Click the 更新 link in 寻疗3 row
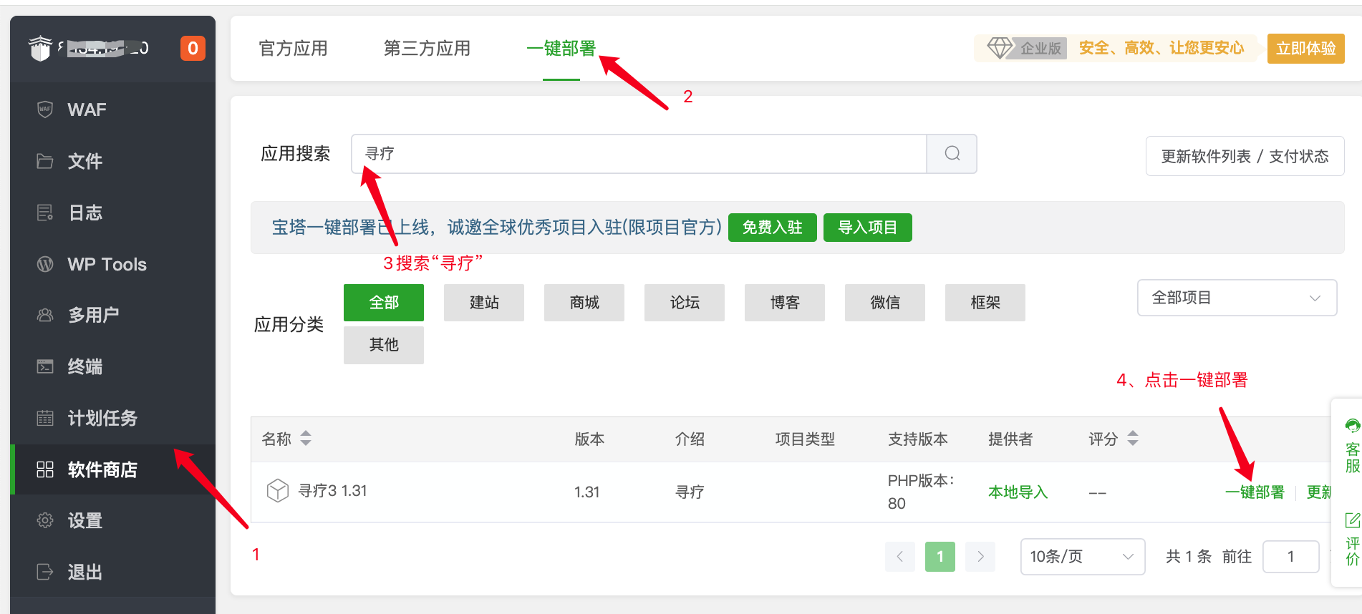Viewport: 1362px width, 614px height. pyautogui.click(x=1319, y=492)
